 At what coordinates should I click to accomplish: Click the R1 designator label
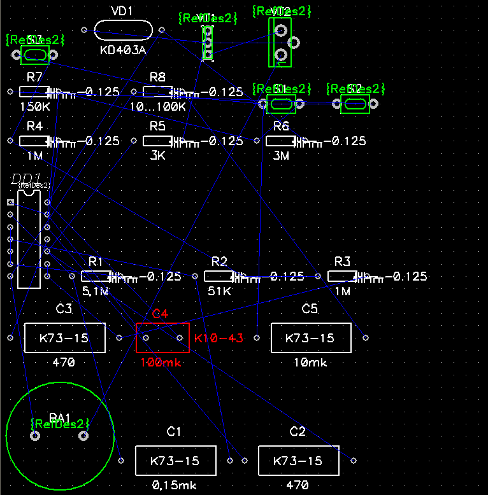pyautogui.click(x=96, y=261)
